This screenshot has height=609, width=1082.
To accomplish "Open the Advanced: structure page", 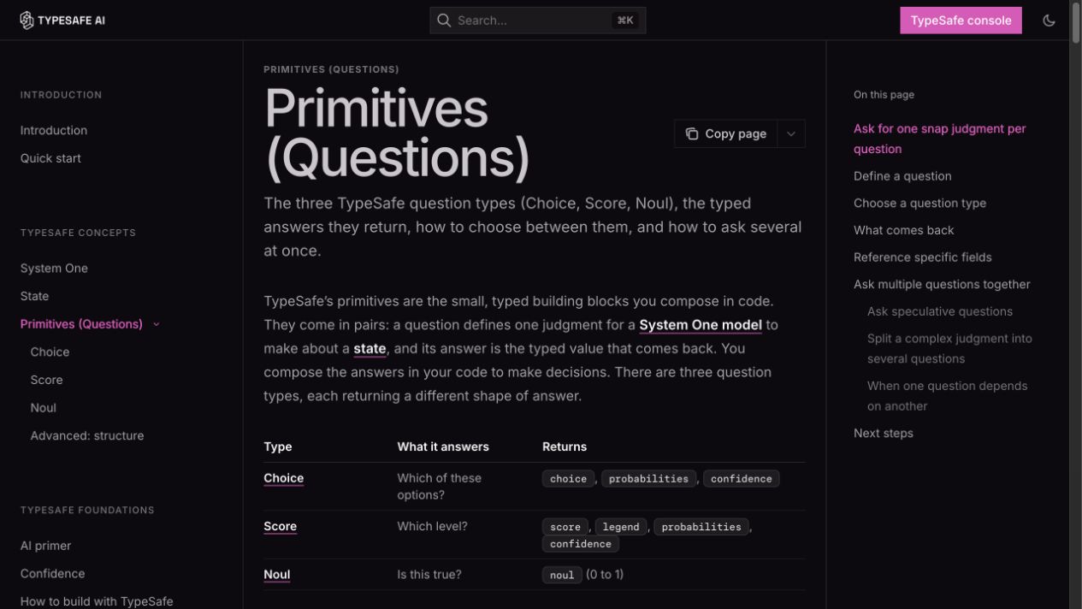I will pos(87,435).
